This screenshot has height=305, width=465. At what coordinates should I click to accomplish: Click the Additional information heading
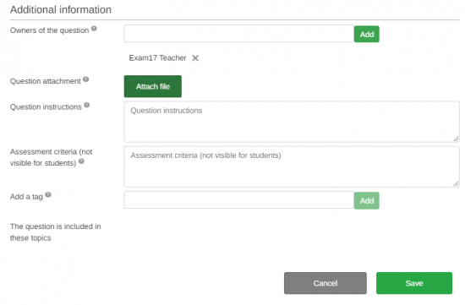(x=61, y=10)
